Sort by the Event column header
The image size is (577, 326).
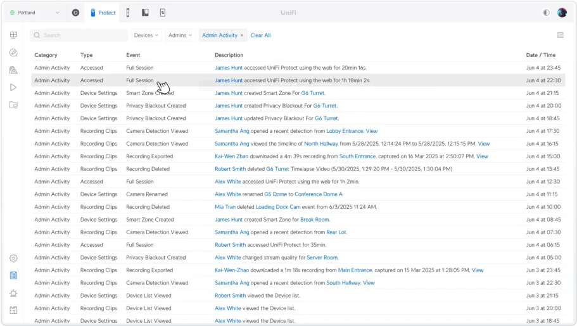pos(133,55)
